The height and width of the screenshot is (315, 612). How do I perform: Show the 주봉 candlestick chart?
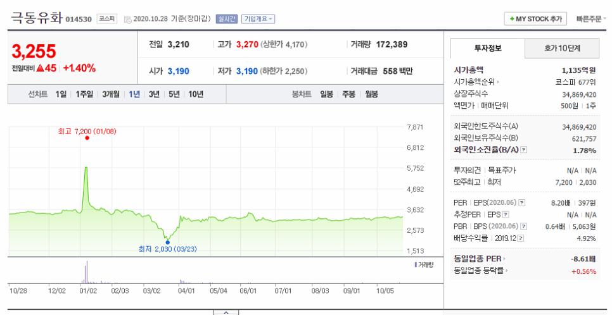click(348, 94)
